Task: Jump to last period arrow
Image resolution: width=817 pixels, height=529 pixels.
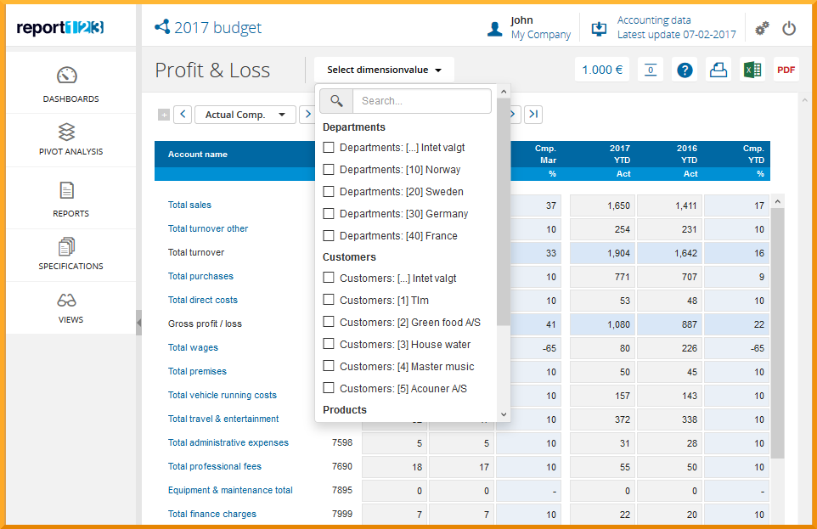Action: pos(532,115)
